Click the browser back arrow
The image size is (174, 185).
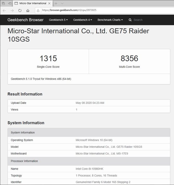click(4, 11)
